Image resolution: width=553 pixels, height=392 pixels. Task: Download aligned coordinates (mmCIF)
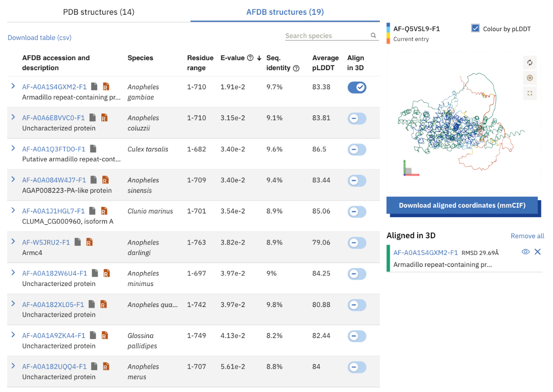tap(462, 205)
